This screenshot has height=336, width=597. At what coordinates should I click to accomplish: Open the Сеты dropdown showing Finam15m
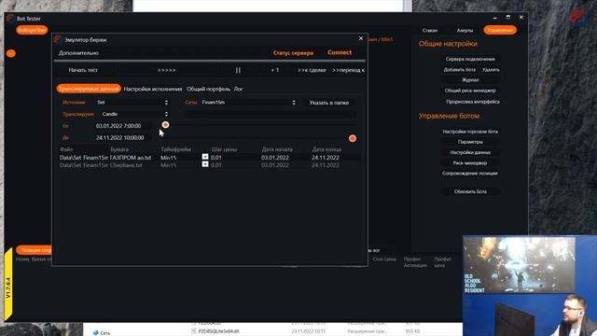pos(249,103)
